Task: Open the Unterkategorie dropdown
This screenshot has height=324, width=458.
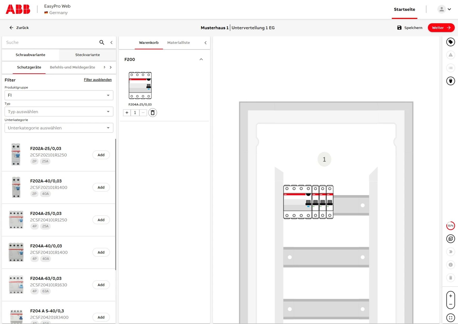Action: click(x=59, y=128)
